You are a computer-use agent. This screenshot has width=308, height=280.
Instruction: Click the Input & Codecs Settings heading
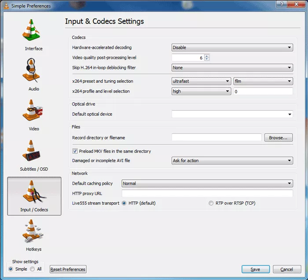[105, 21]
